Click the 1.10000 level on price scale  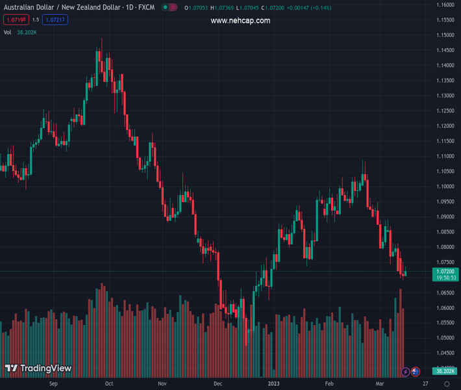click(x=445, y=187)
